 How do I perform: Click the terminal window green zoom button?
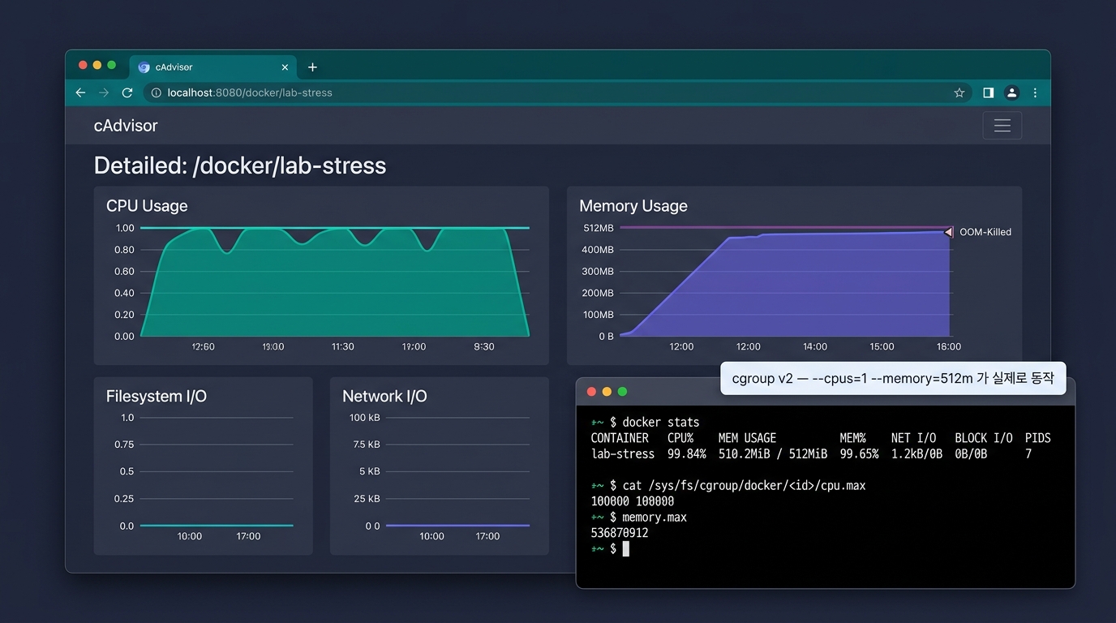(622, 392)
